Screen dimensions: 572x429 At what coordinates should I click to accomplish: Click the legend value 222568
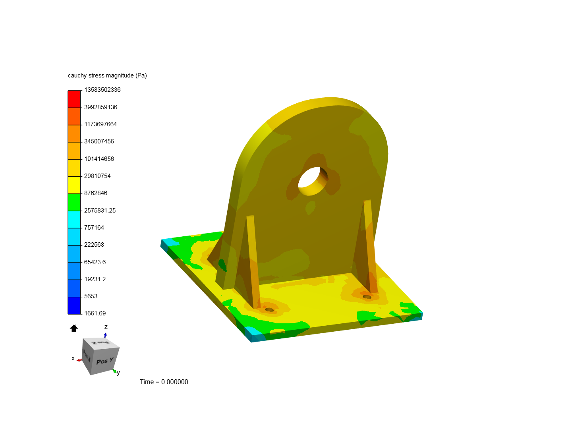94,245
